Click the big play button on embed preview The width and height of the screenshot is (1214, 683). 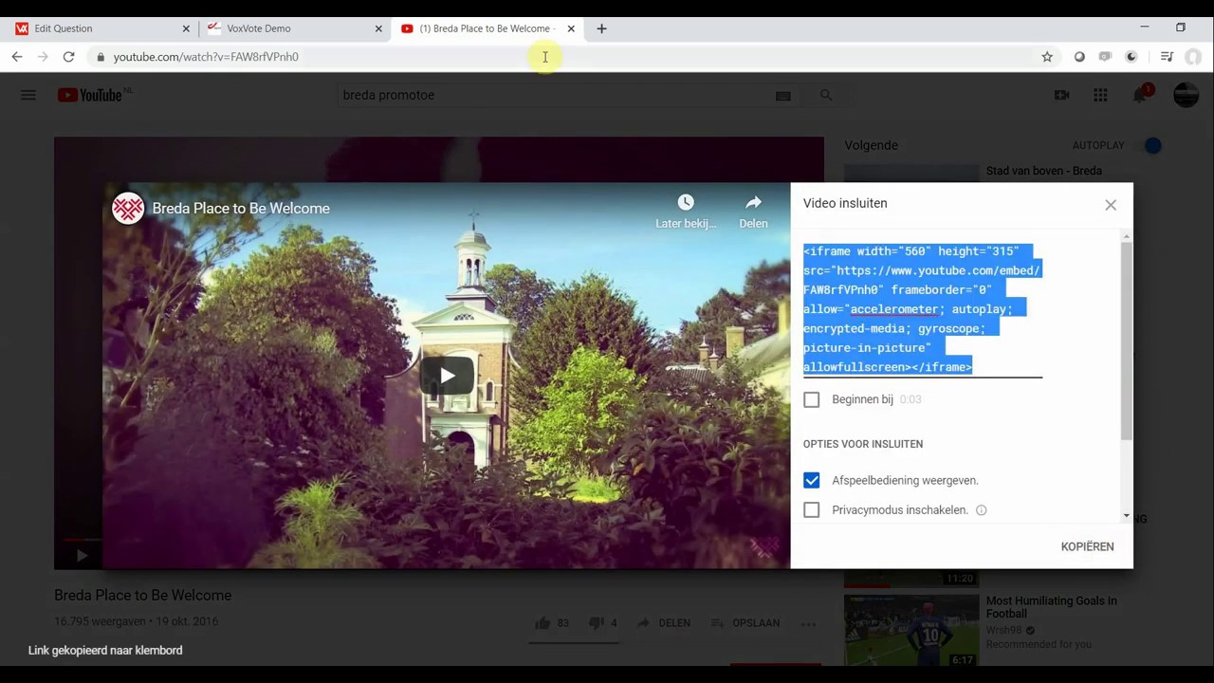pyautogui.click(x=447, y=376)
